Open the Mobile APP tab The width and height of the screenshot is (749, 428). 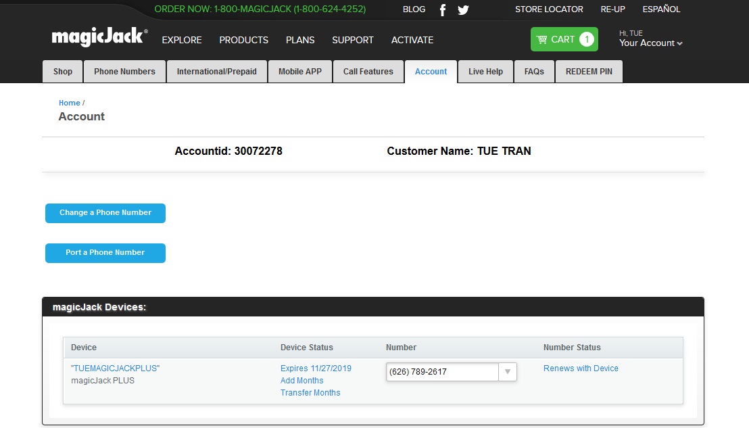[x=300, y=72]
